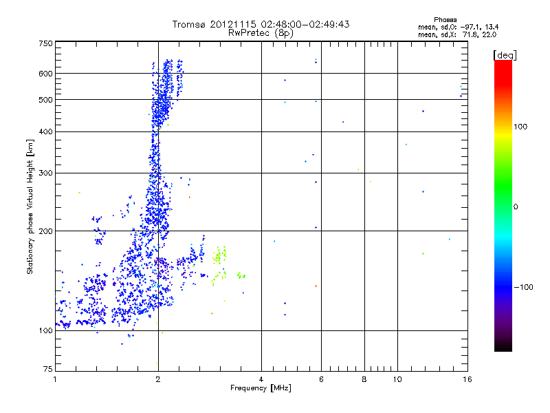Click the yellow-green point cluster near 3 MHz

click(x=220, y=256)
